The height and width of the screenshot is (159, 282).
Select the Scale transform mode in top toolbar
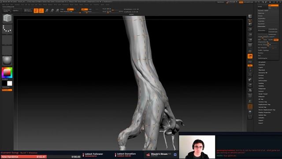[52, 11]
